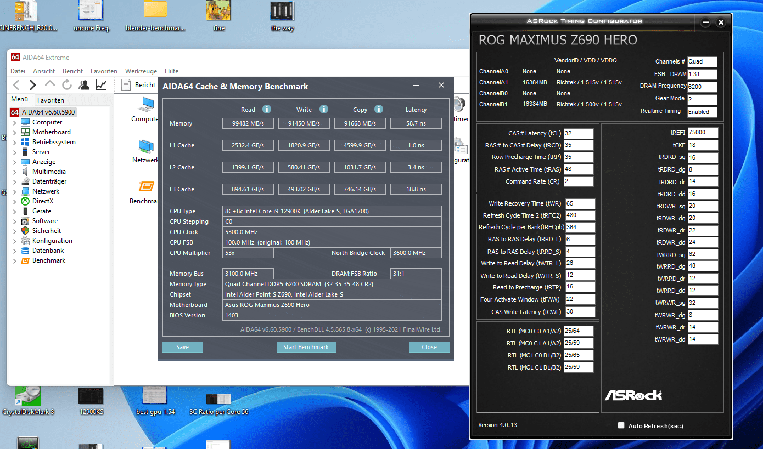
Task: Click the Close button in benchmark dialog
Action: [429, 347]
